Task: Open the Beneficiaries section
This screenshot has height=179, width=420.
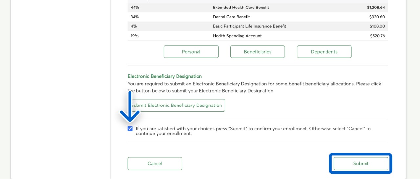Action: pyautogui.click(x=258, y=52)
